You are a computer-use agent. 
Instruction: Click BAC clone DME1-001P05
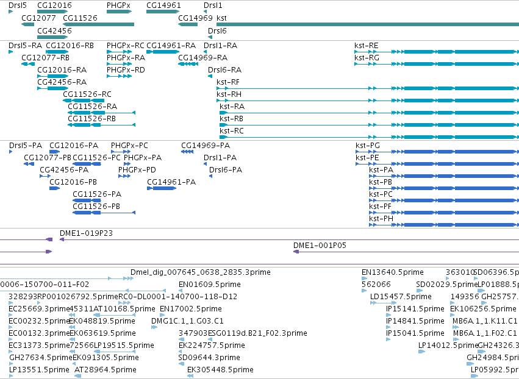click(x=406, y=252)
